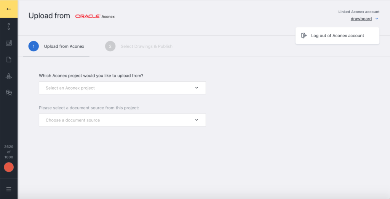Select Log out of Aconex account
This screenshot has width=390, height=199.
tap(337, 36)
